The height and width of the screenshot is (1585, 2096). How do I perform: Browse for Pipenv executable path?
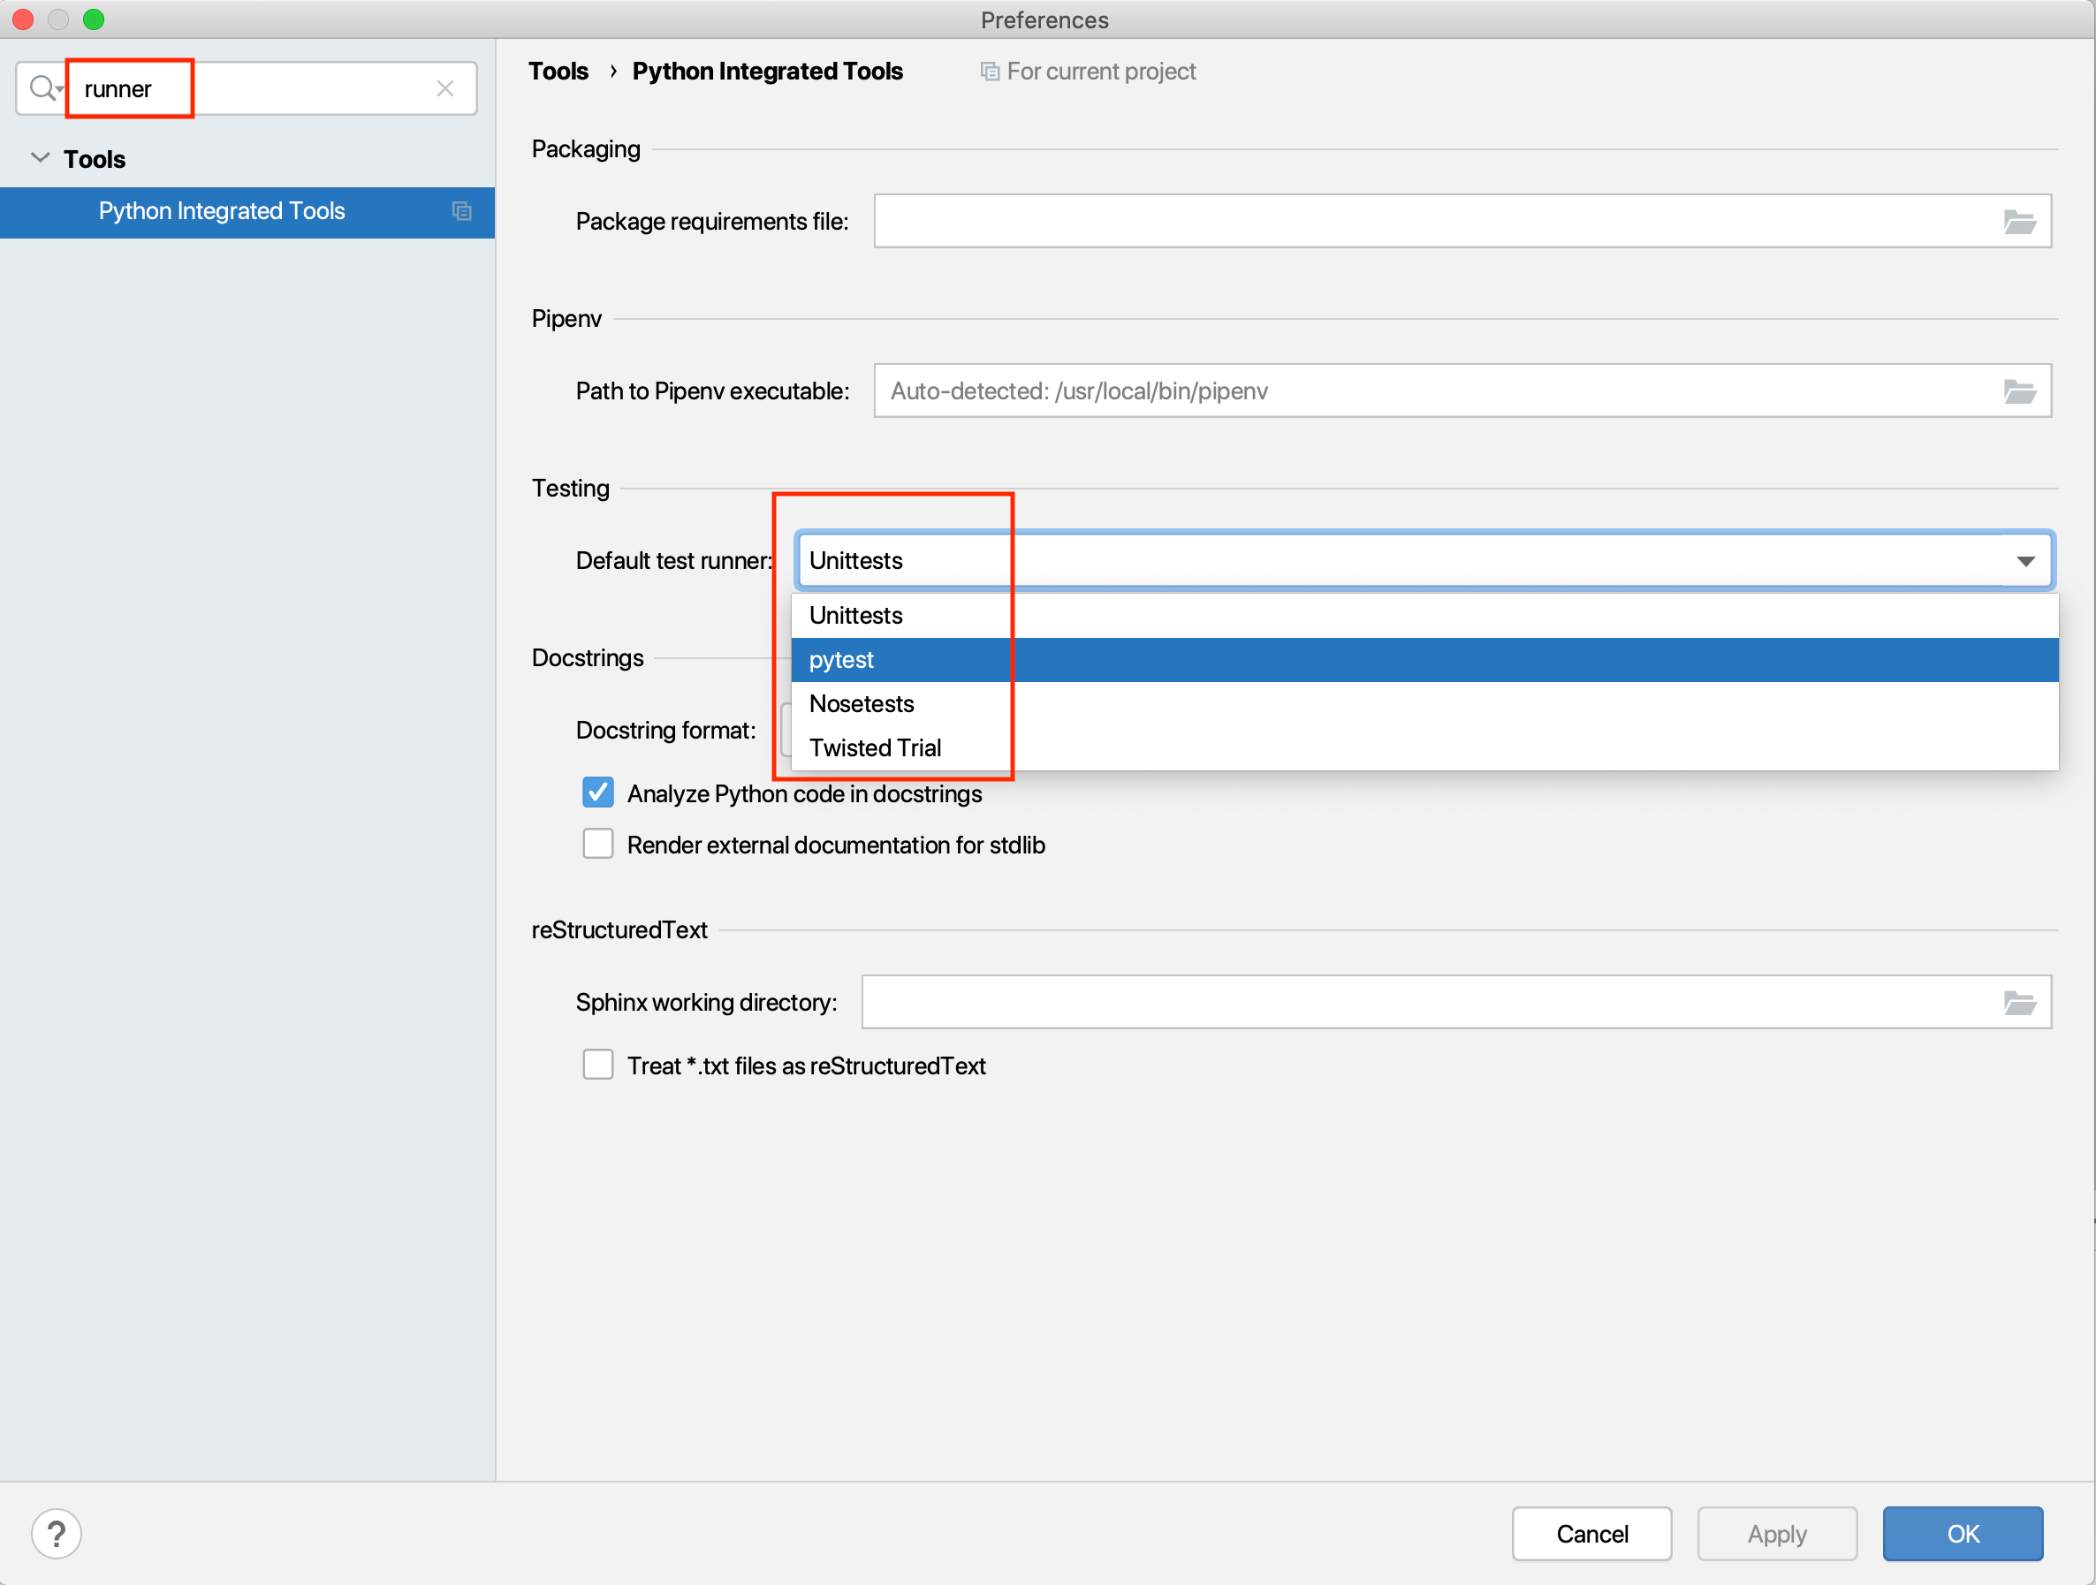[x=2019, y=391]
